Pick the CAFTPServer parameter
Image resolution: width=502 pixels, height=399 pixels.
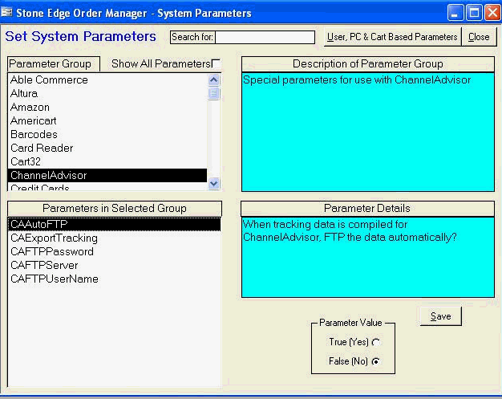[x=115, y=265]
